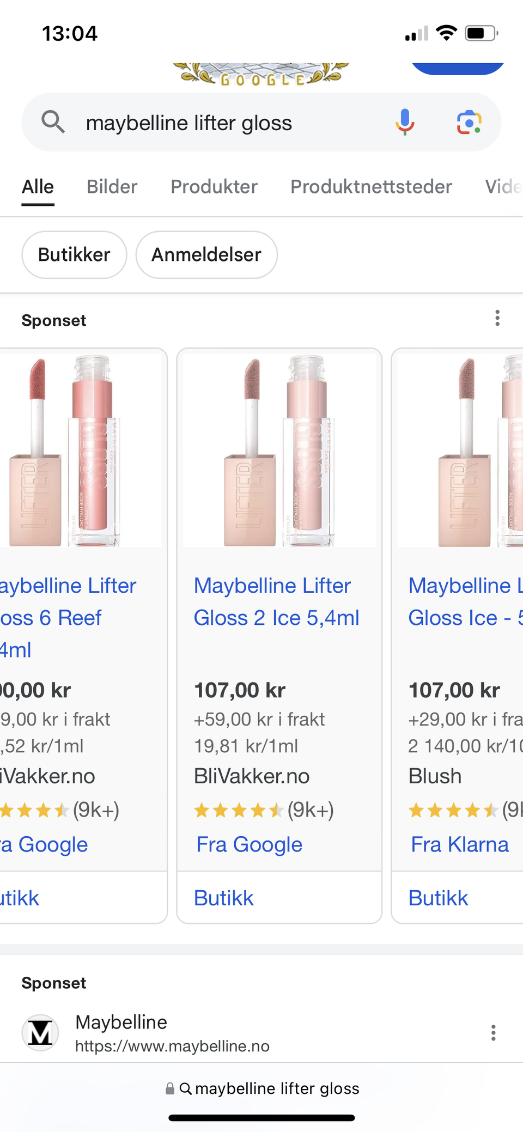Start voice search with microphone icon
Image resolution: width=523 pixels, height=1132 pixels.
tap(405, 122)
